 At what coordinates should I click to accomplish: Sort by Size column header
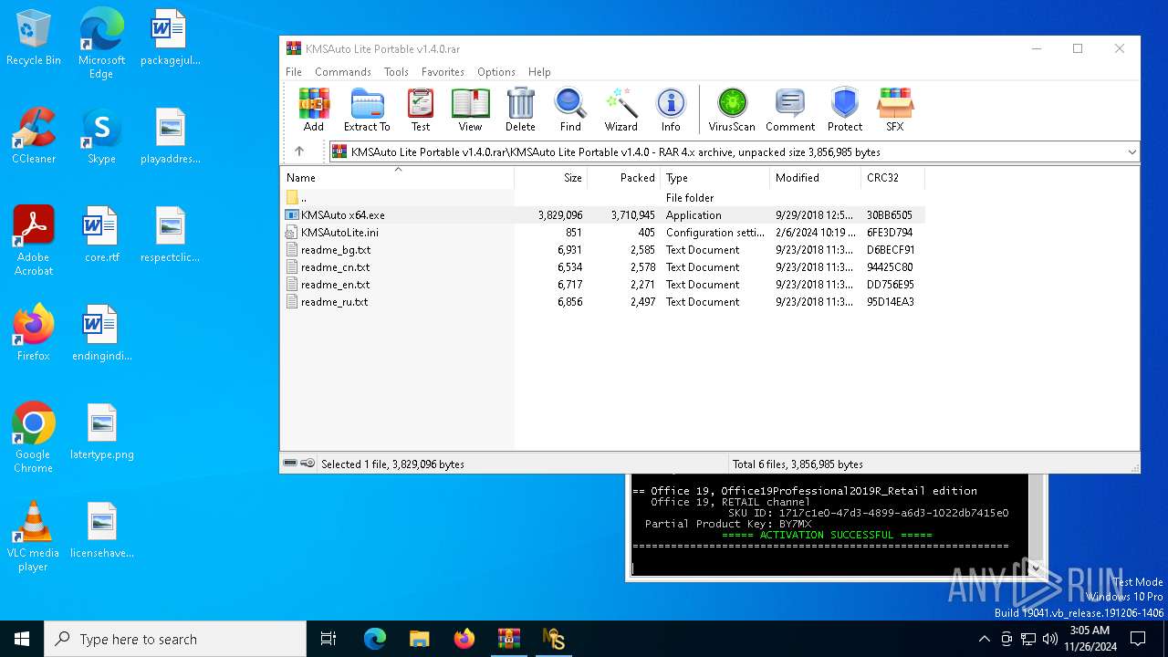point(551,178)
